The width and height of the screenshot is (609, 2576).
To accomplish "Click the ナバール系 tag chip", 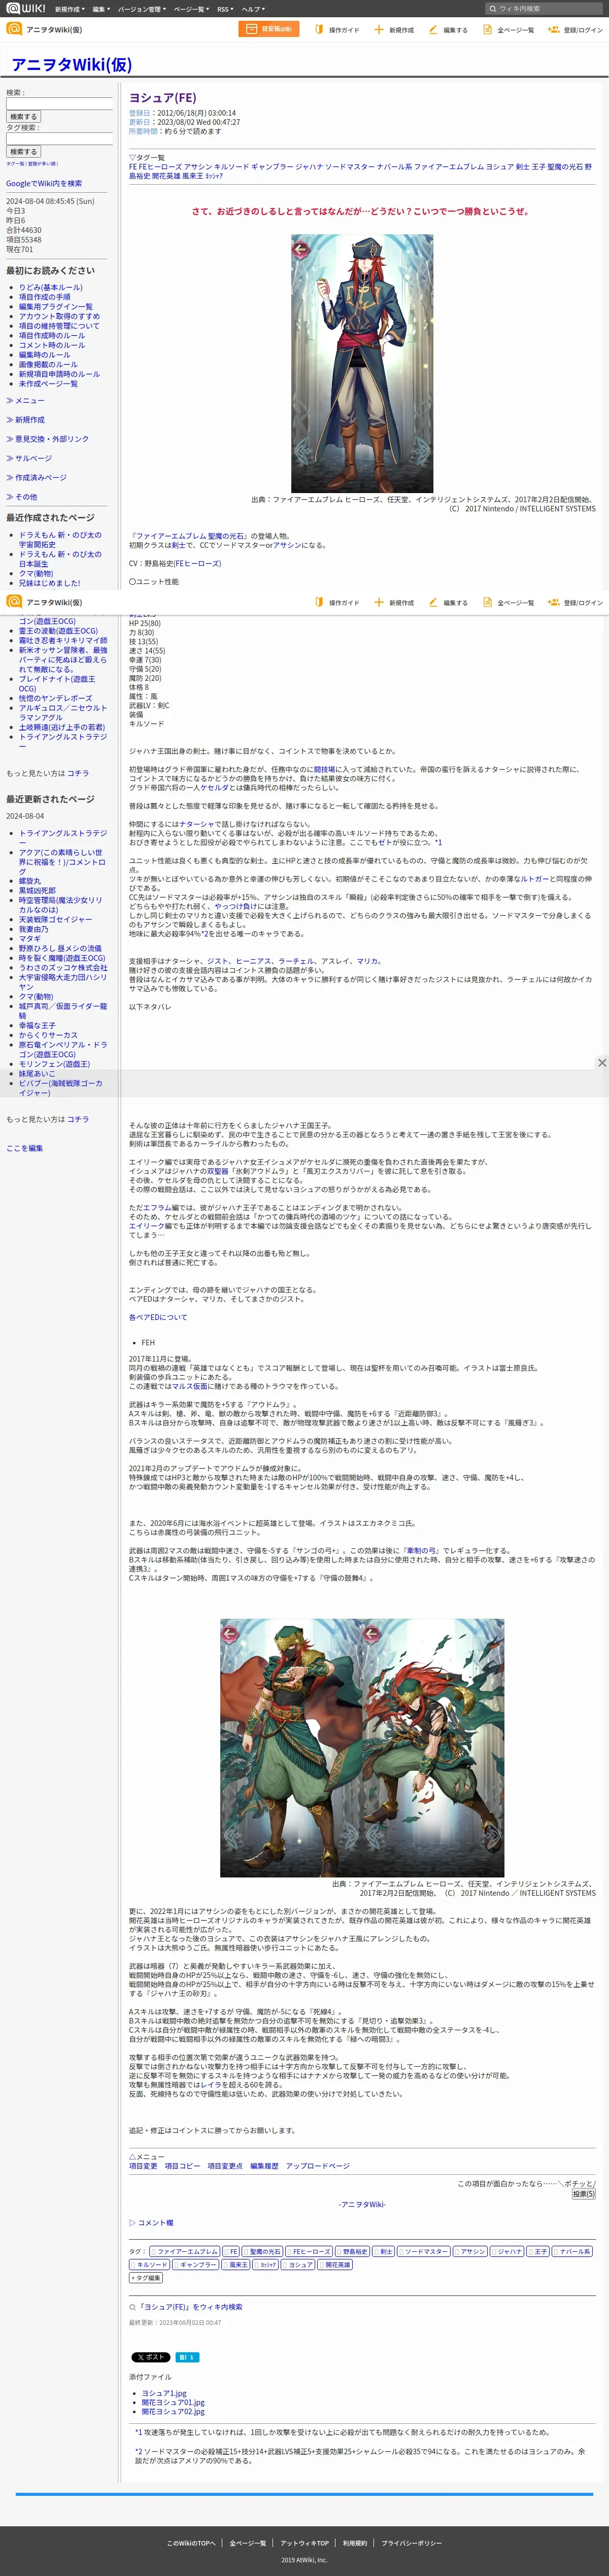I will click(572, 2251).
